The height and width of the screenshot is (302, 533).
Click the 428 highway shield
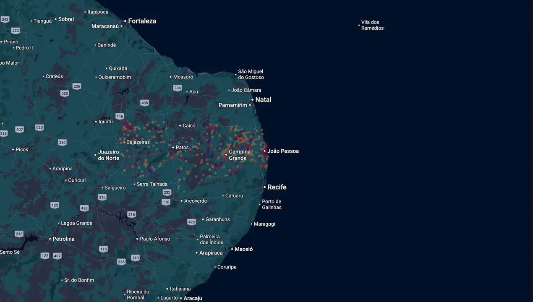click(x=84, y=208)
